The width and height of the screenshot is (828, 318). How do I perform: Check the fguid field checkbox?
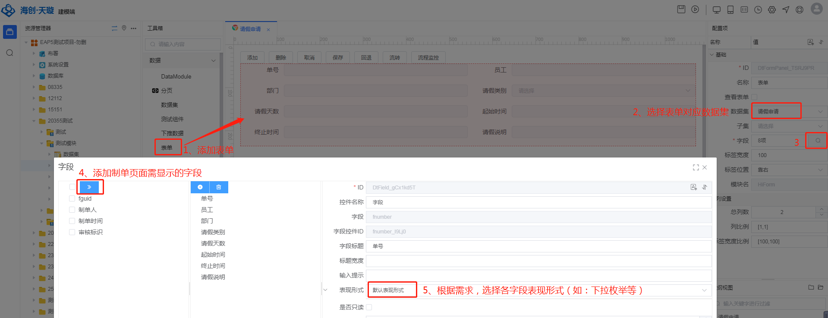(x=72, y=198)
